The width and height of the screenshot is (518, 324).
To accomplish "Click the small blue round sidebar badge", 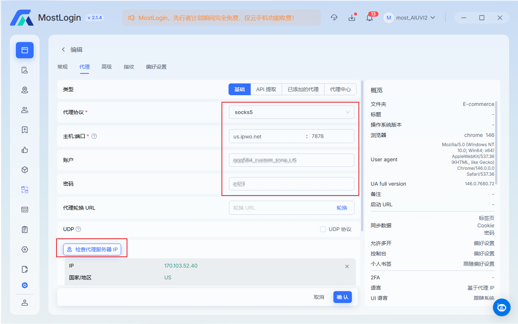I will click(x=25, y=285).
